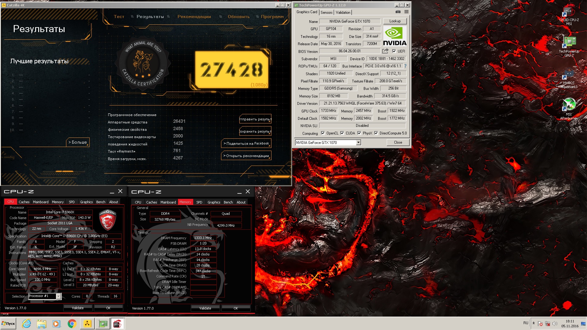Switch to the GPU-Z taskbar button
587x330 pixels.
103,324
